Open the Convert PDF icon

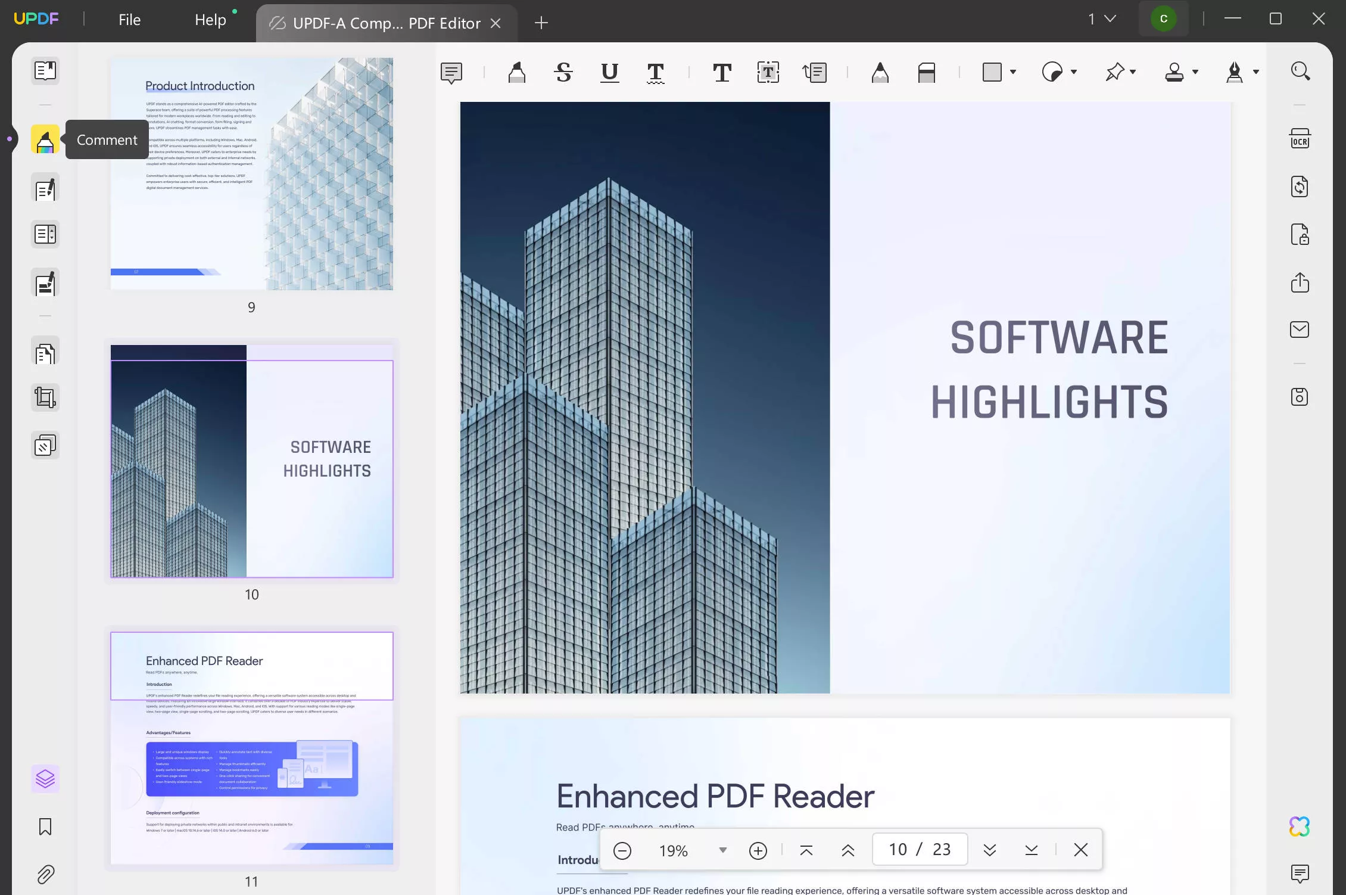1300,187
